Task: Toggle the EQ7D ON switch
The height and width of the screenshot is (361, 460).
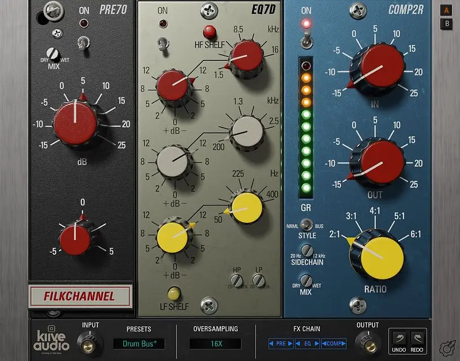Action: point(163,45)
